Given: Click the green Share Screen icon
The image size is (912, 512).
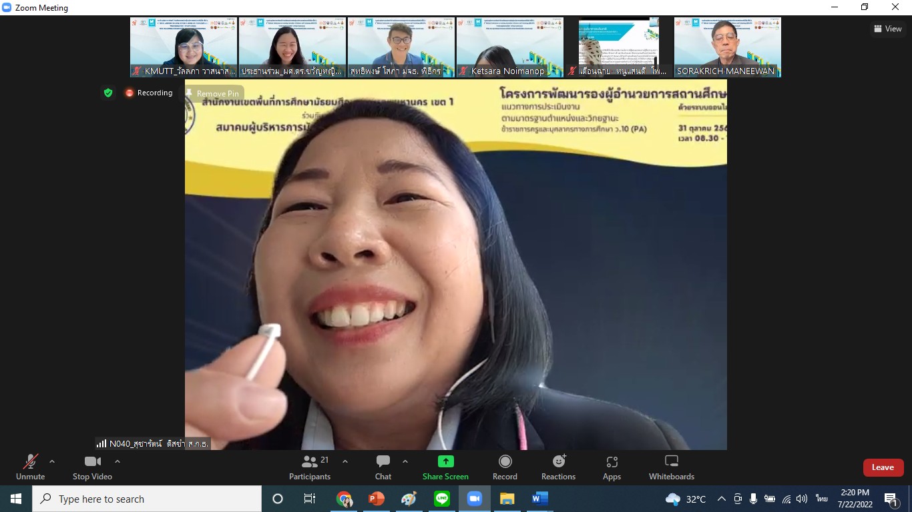Looking at the screenshot, I should click(x=445, y=461).
